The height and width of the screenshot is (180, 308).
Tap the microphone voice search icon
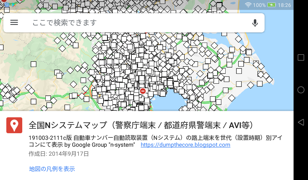[x=255, y=23]
